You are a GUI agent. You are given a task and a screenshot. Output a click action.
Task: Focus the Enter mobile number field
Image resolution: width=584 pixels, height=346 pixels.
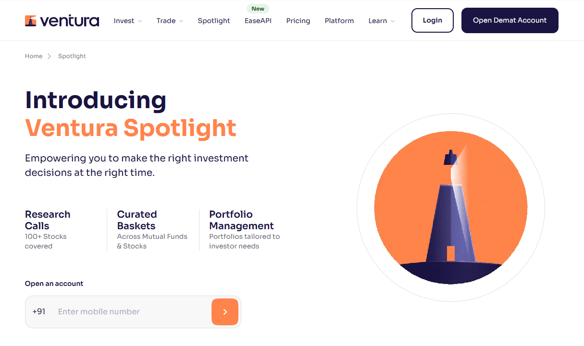coord(130,312)
